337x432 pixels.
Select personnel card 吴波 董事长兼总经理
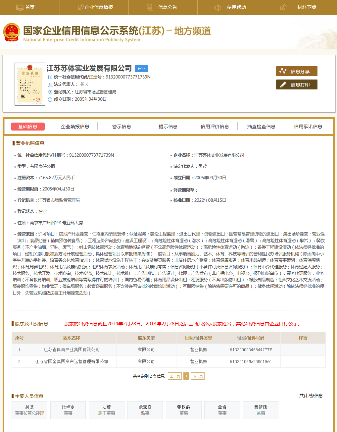pos(29,410)
